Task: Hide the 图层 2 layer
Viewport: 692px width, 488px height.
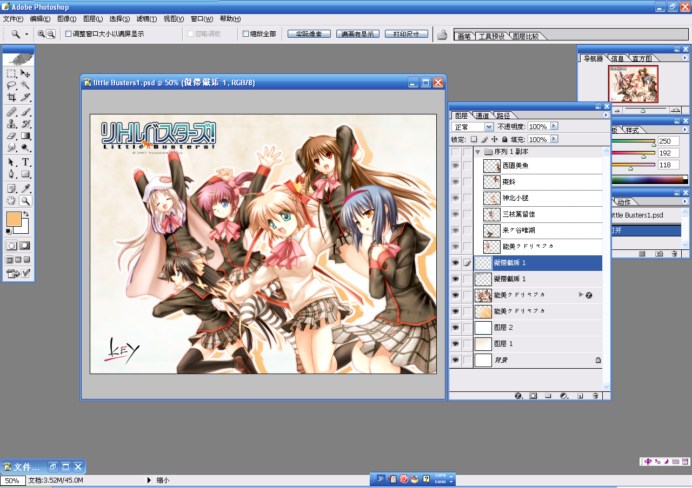Action: [455, 328]
